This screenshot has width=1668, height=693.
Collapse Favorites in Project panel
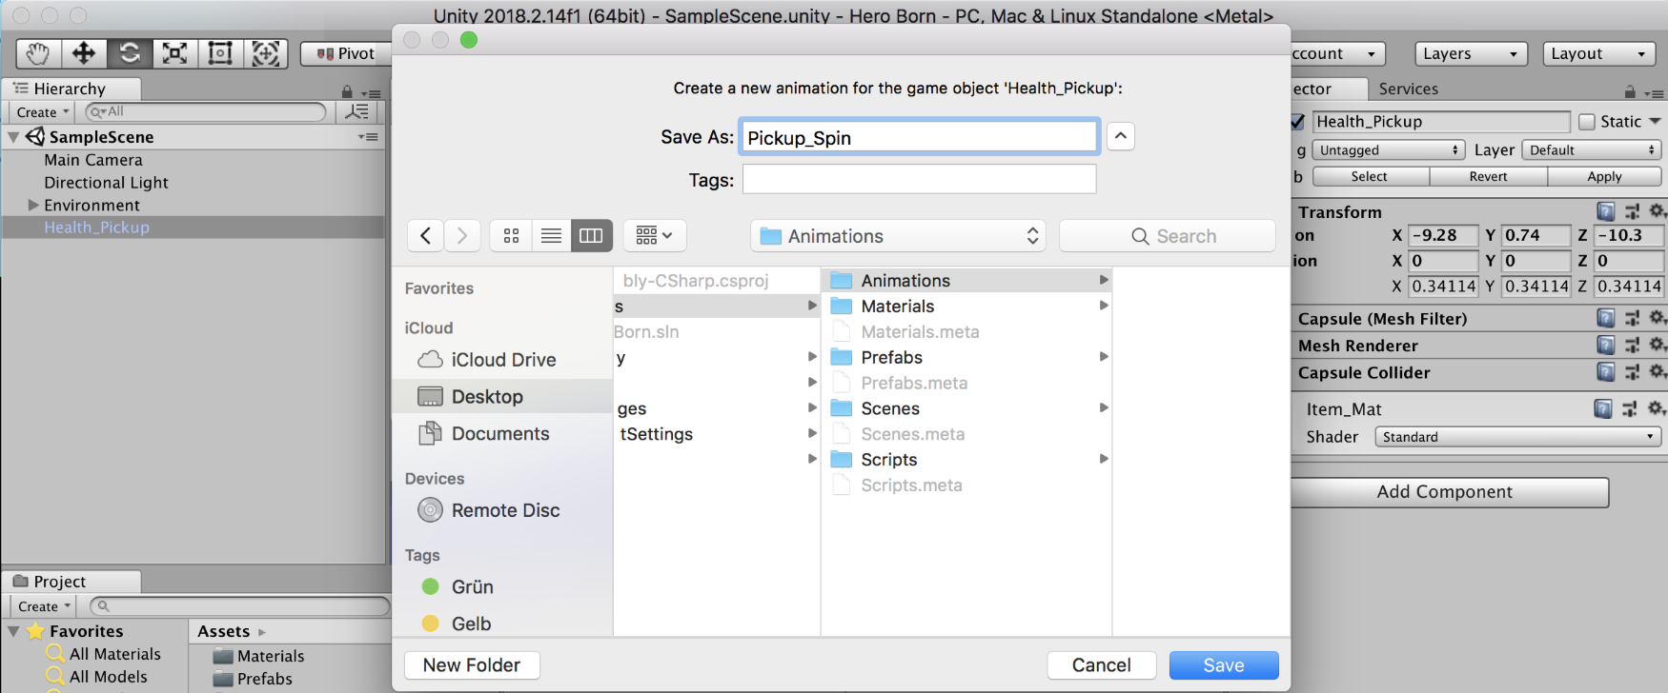[13, 631]
